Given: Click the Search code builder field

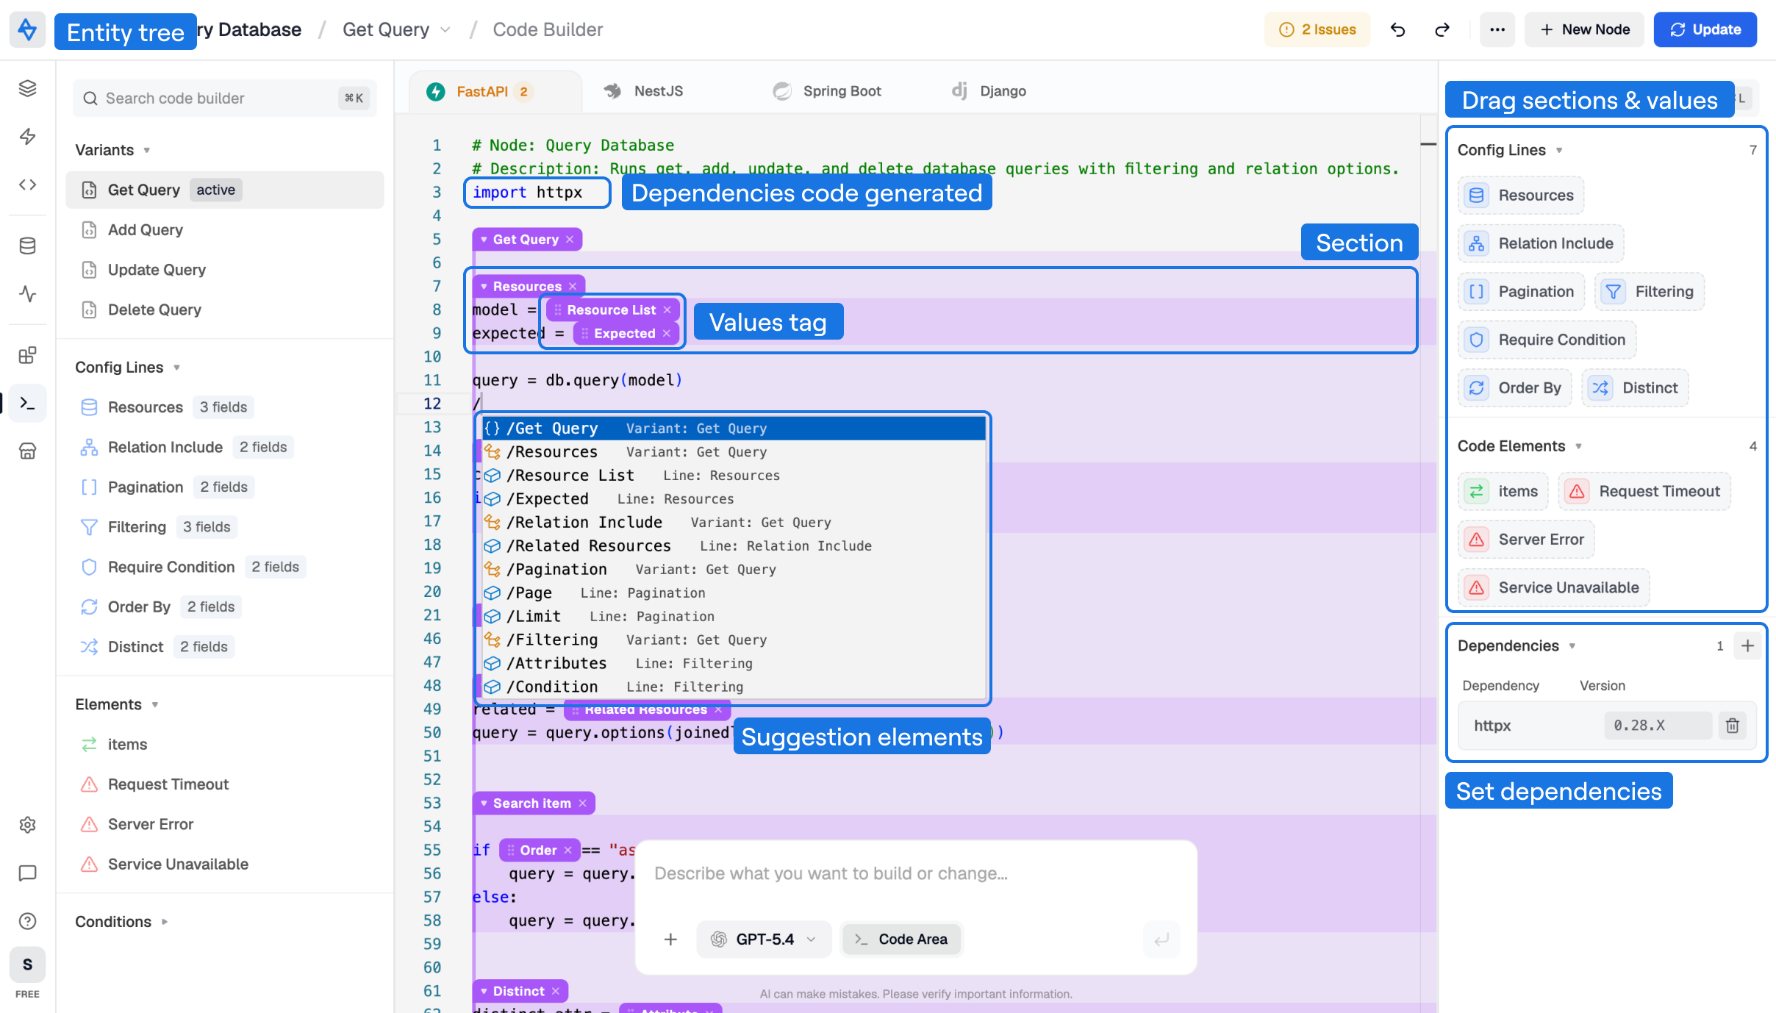Looking at the screenshot, I should [x=225, y=99].
